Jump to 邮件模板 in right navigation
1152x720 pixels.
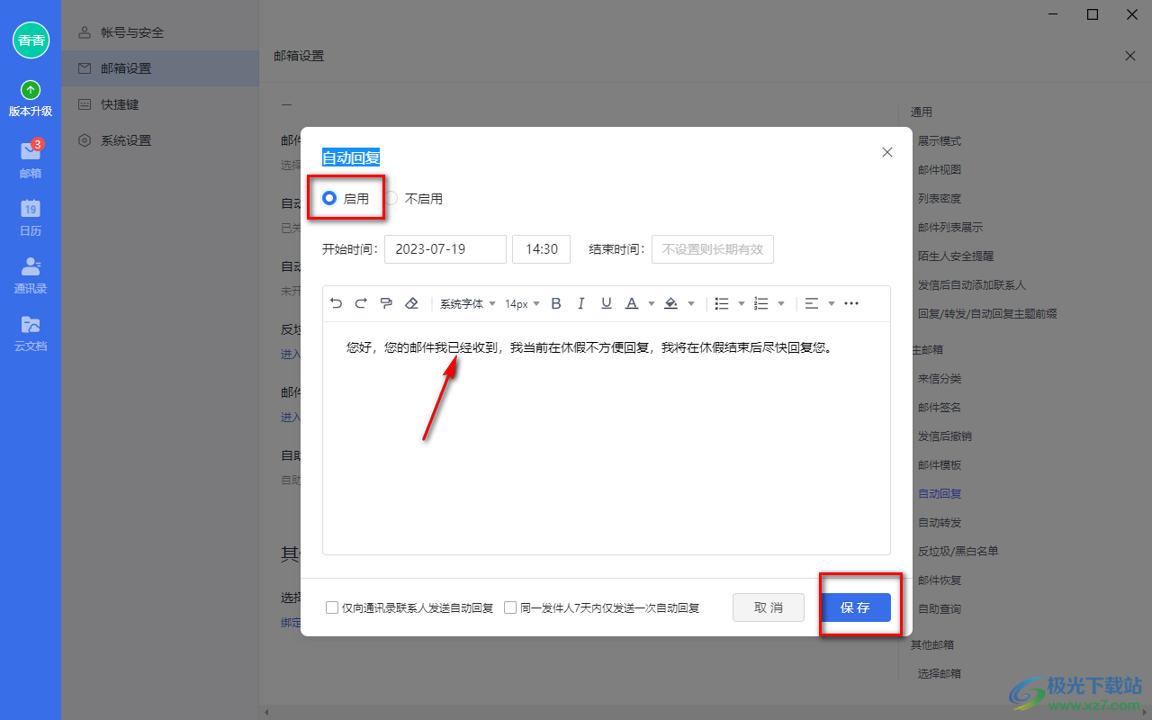pos(940,465)
